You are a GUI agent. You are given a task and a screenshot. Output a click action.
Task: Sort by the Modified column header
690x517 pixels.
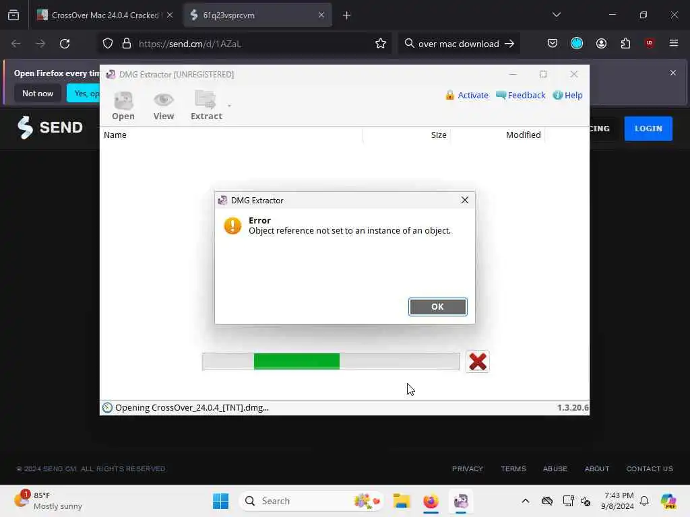(498, 135)
